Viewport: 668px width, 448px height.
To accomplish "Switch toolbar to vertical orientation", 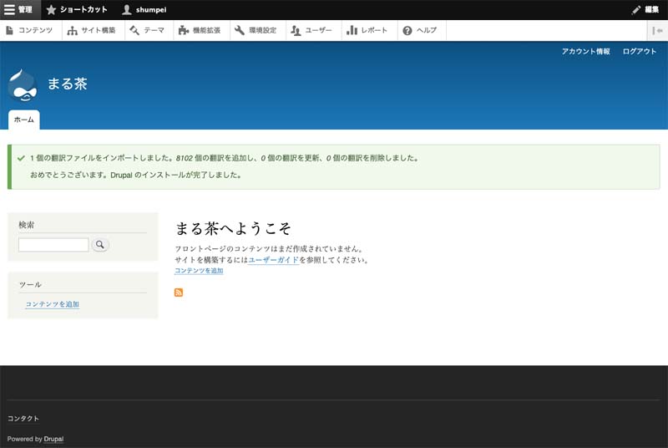I will (657, 30).
